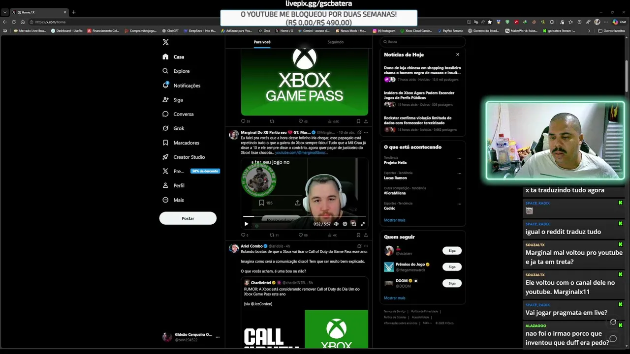The height and width of the screenshot is (354, 630).
Task: Open the video settings gear
Action: click(x=345, y=224)
